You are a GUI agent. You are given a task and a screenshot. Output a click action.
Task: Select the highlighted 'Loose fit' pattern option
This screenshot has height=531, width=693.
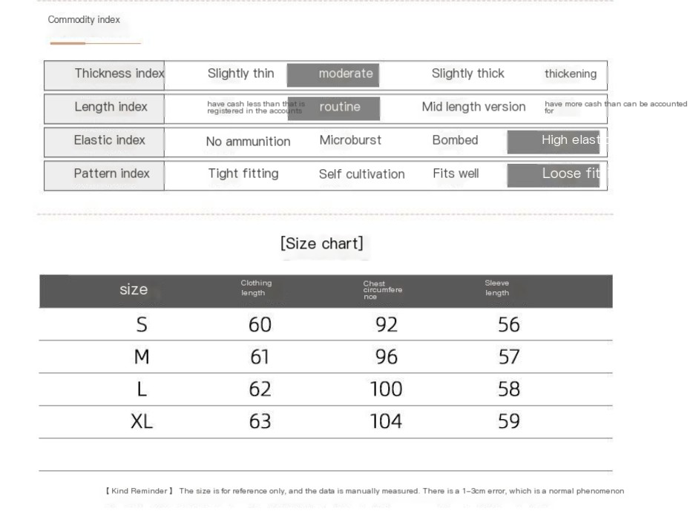[554, 174]
